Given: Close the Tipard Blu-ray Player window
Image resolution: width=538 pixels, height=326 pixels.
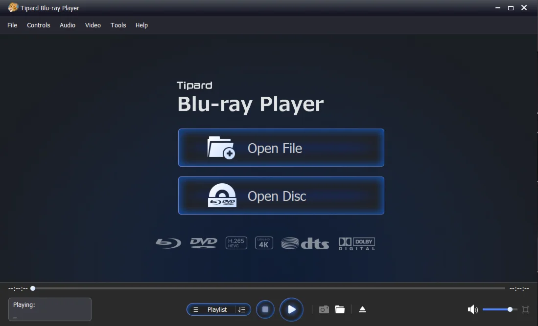Looking at the screenshot, I should [x=524, y=7].
